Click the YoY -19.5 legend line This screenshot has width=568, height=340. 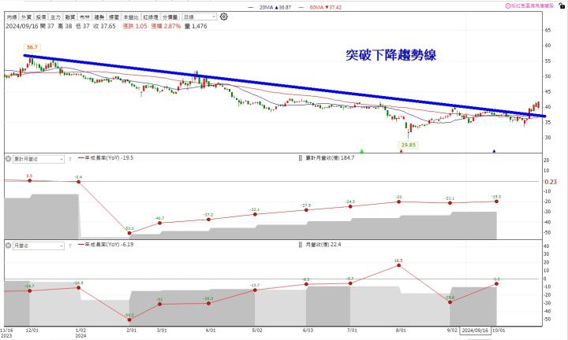106,158
